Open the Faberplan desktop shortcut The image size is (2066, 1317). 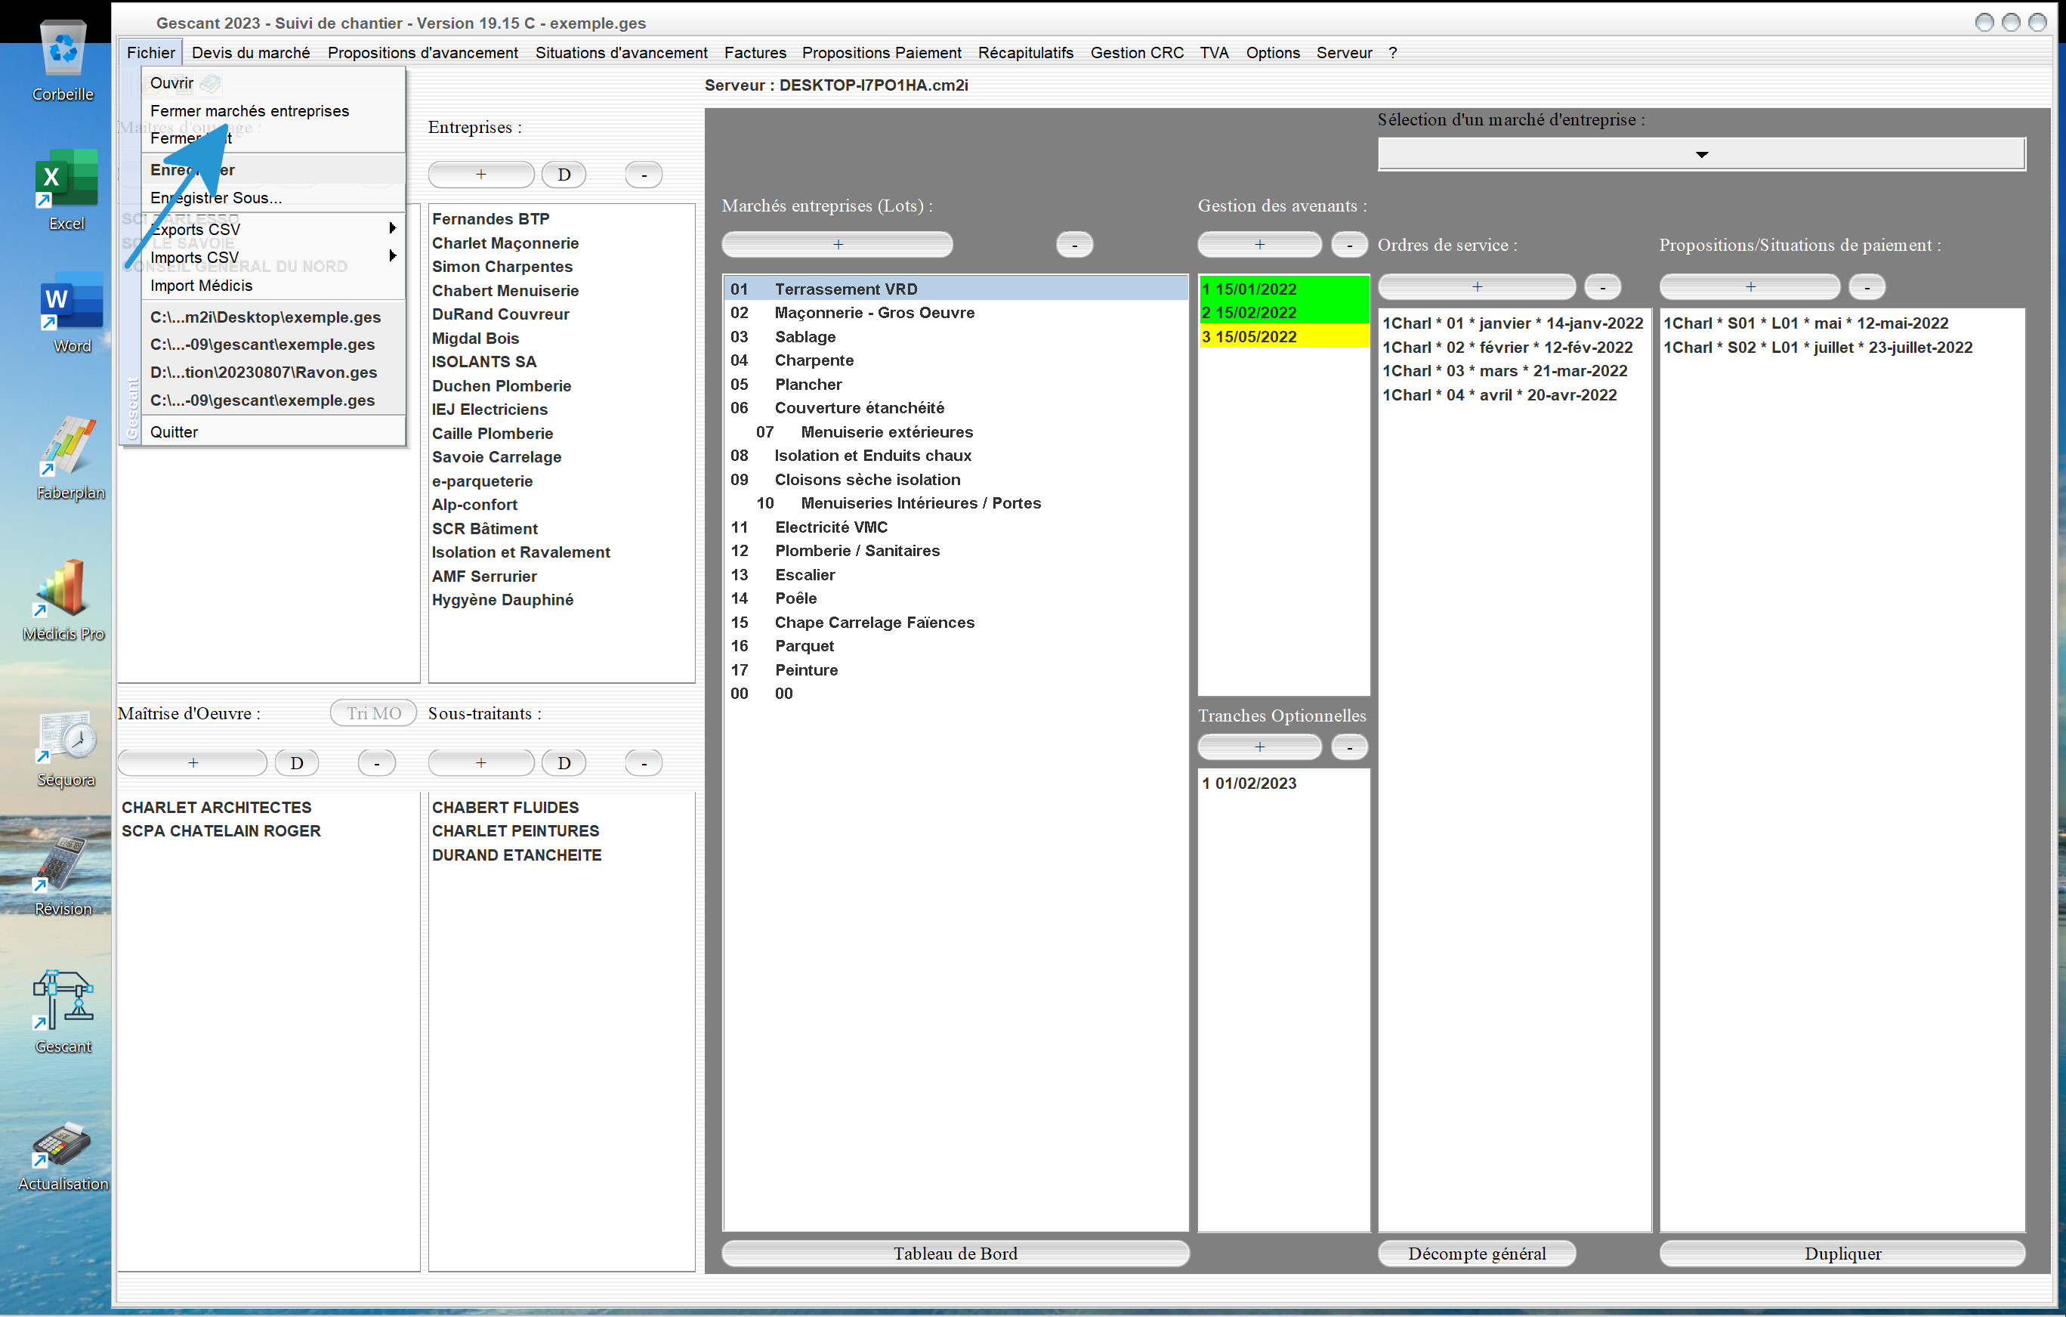click(70, 458)
